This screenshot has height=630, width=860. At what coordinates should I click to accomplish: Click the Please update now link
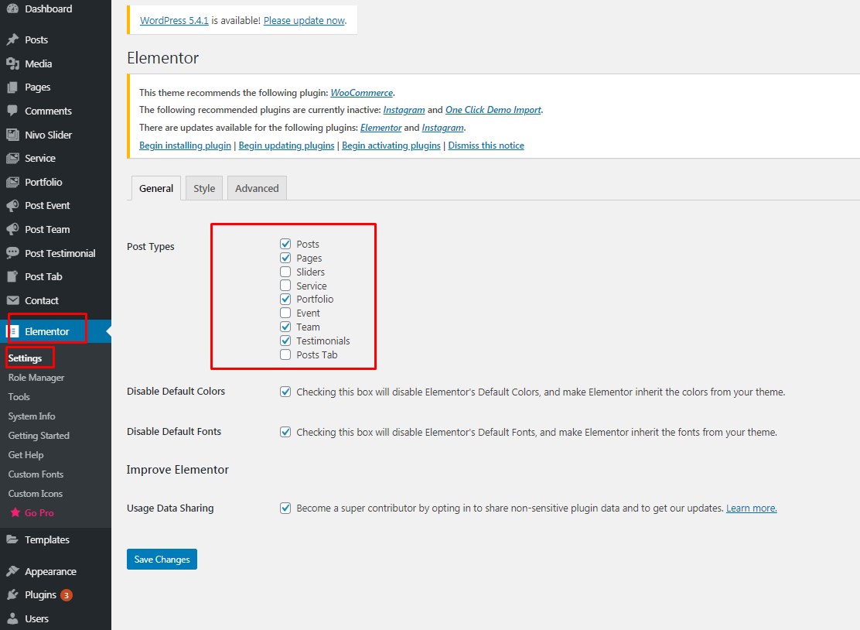pyautogui.click(x=305, y=20)
